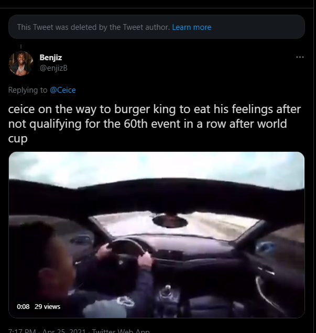This screenshot has width=316, height=333.
Task: Click the 29 views counter on video
Action: (48, 307)
